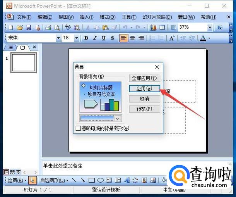The width and height of the screenshot is (236, 197).
Task: Toggle Italic formatting
Action: [x=95, y=38]
